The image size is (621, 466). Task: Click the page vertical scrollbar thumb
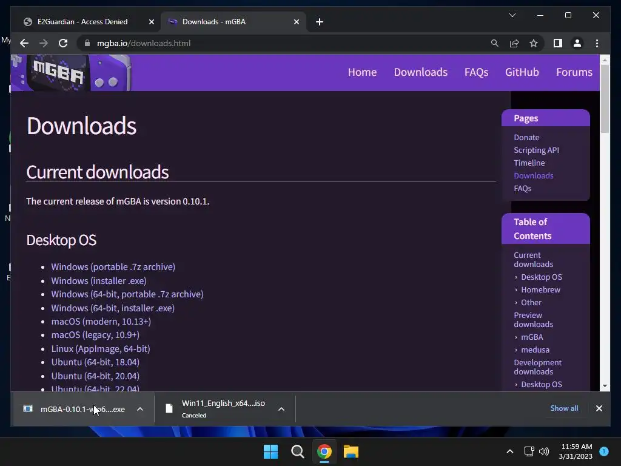tap(605, 99)
